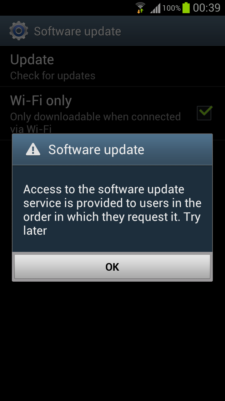Tap the orange and green data arrows

pos(140,11)
